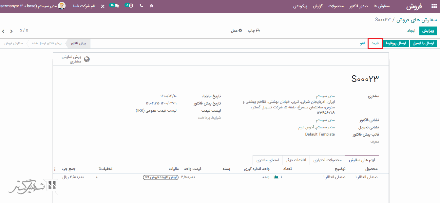The height and width of the screenshot is (203, 440).
Task: Click تعداد column header
Action: [287, 169]
